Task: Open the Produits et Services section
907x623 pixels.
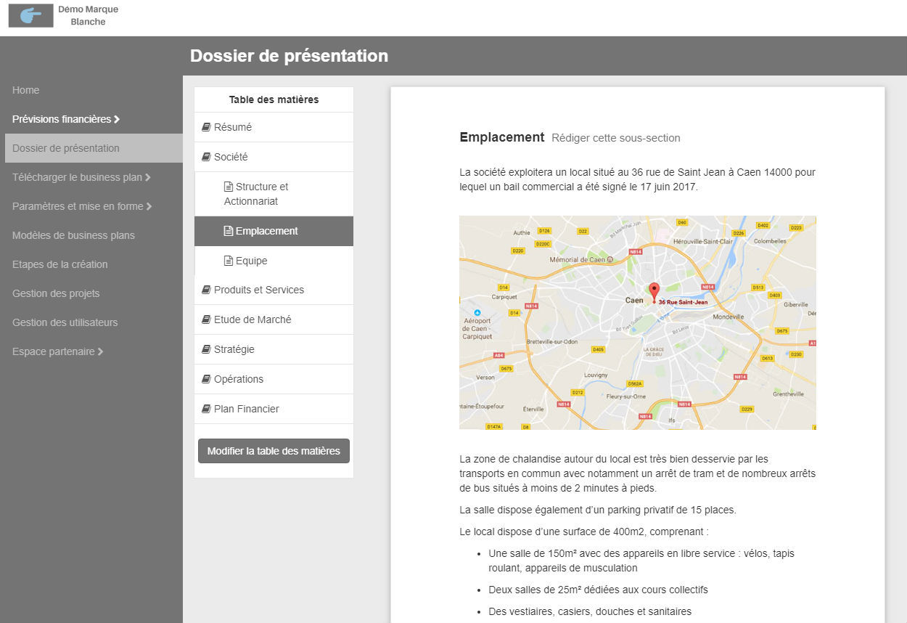Action: tap(274, 290)
